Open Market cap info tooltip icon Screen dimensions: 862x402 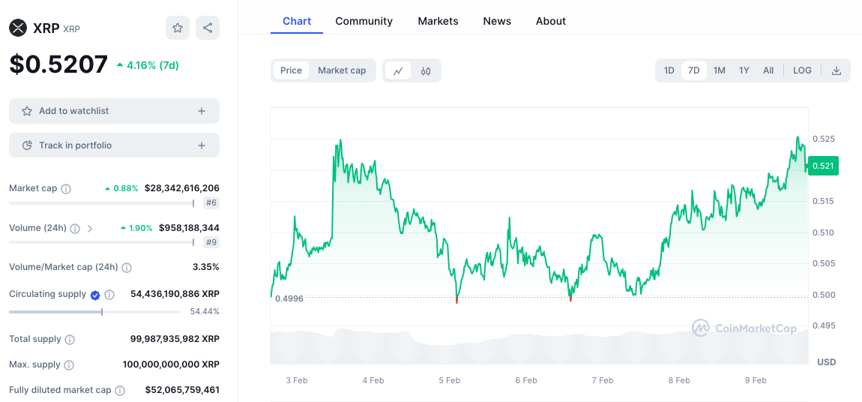(x=66, y=189)
